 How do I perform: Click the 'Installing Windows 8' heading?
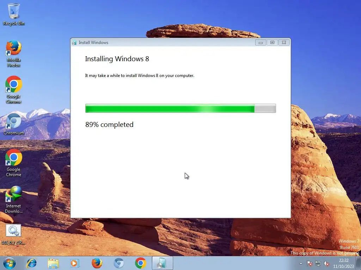[x=117, y=59]
